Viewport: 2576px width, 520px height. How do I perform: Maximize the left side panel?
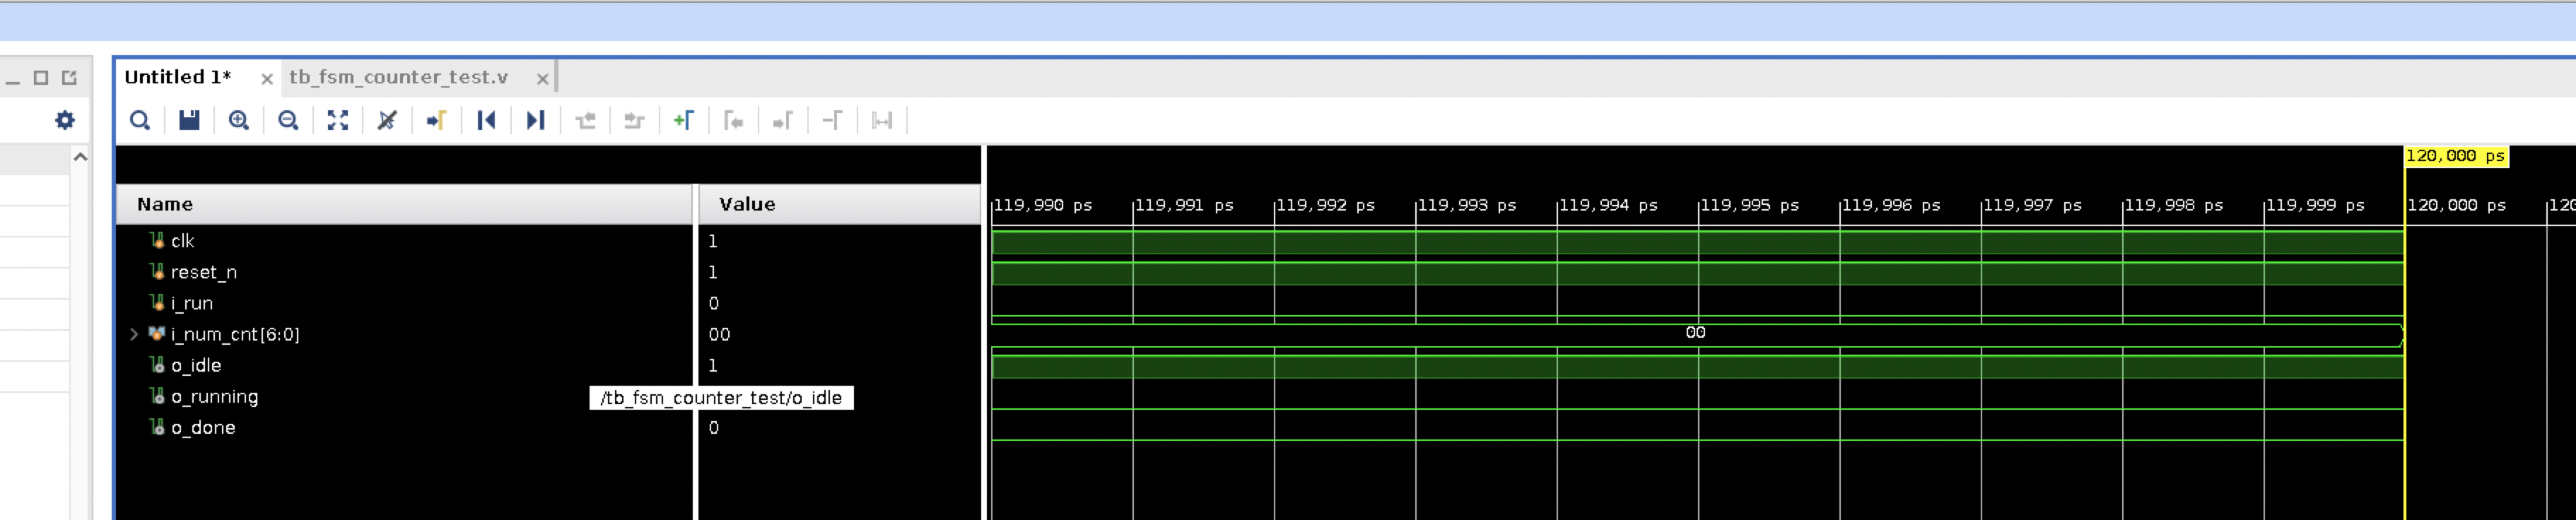41,78
